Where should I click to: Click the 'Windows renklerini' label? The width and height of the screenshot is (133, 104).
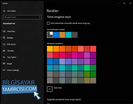55,43
